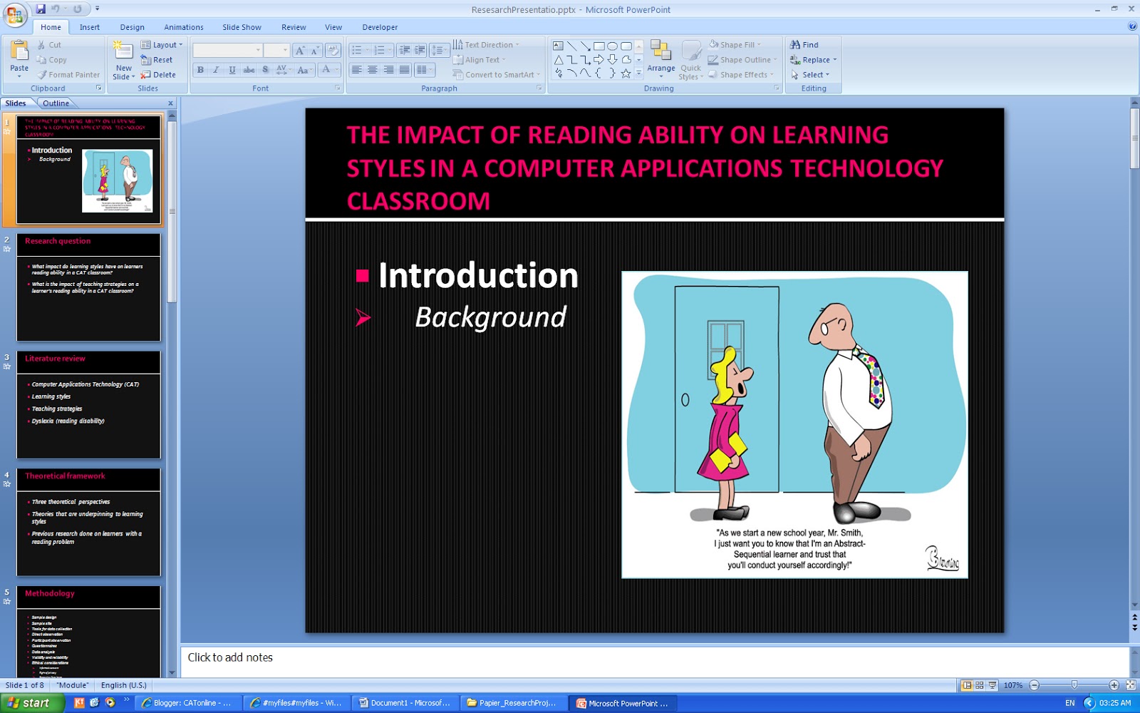
Task: Toggle Bold formatting
Action: pyautogui.click(x=201, y=70)
